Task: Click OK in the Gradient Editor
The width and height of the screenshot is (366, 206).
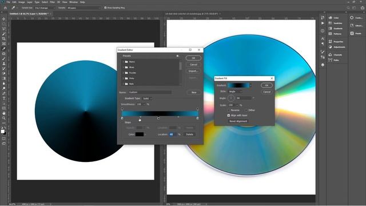Action: click(x=193, y=58)
